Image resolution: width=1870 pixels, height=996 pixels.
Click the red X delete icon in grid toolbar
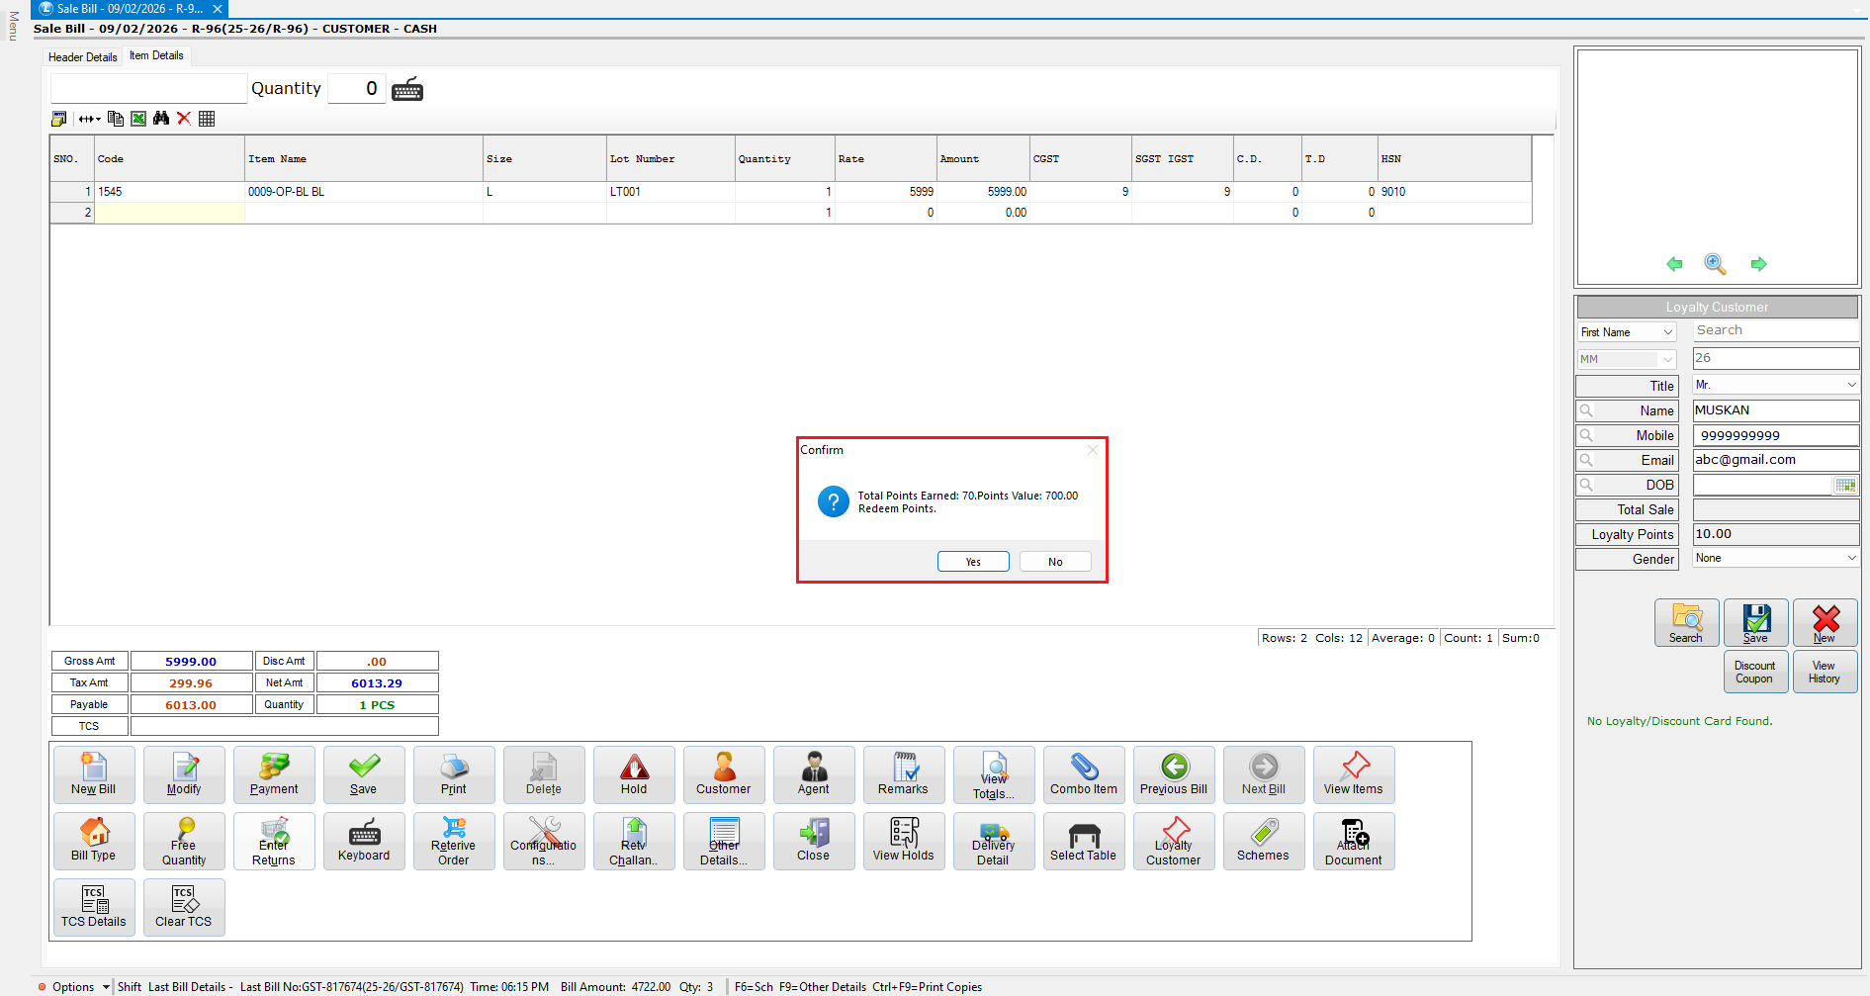(184, 119)
